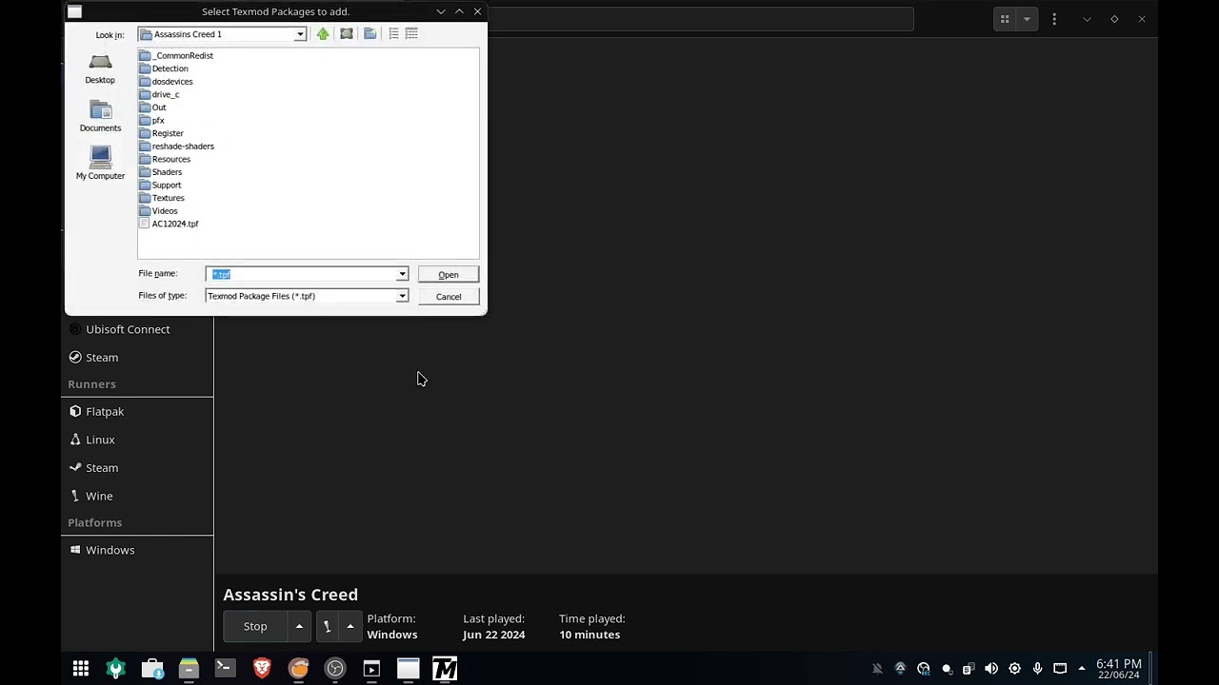Open the clock showing 6:41 PM
Screen dimensions: 1219x685
(x=1119, y=669)
